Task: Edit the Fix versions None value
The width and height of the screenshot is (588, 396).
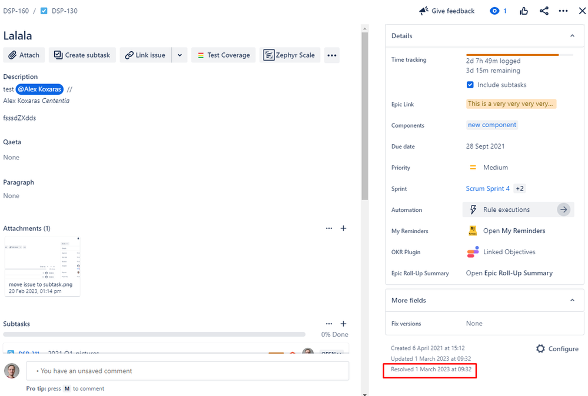Action: [474, 323]
